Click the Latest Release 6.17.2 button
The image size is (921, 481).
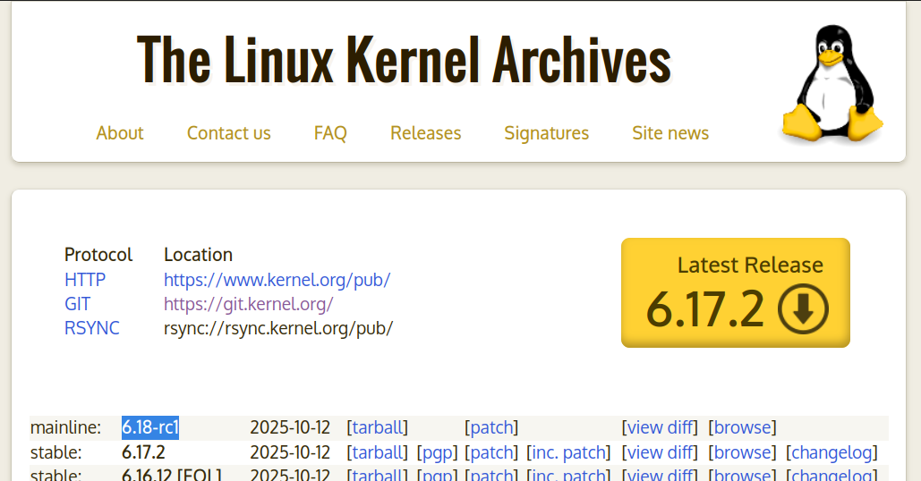(735, 292)
